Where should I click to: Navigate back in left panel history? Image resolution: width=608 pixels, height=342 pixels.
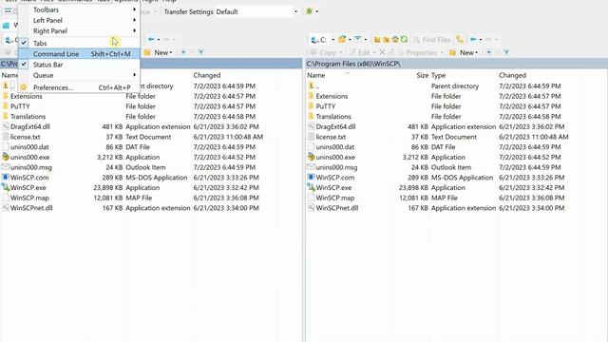(x=151, y=39)
